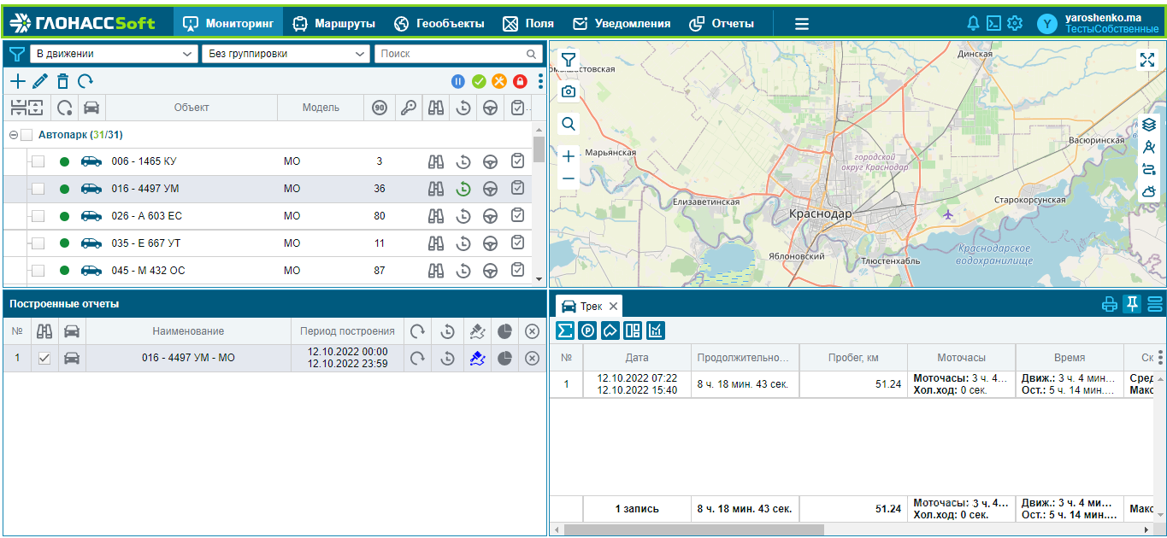Click the orange wrench status filter icon
The image size is (1167, 538).
coord(499,82)
